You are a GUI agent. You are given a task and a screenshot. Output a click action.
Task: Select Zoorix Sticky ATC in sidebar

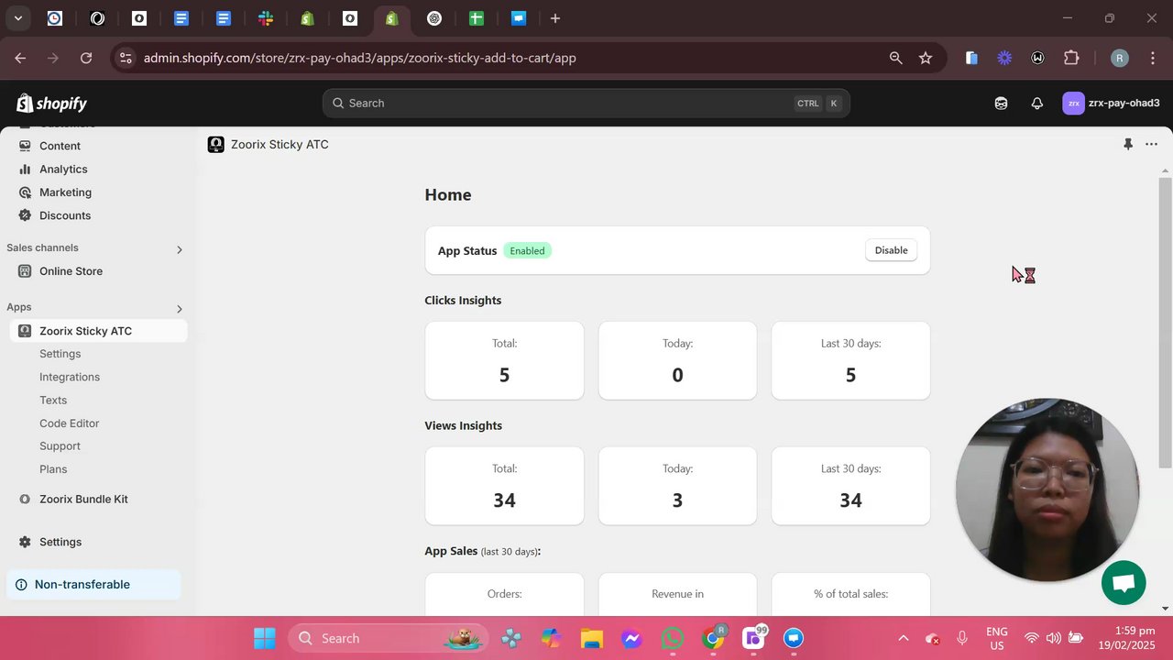click(x=98, y=331)
